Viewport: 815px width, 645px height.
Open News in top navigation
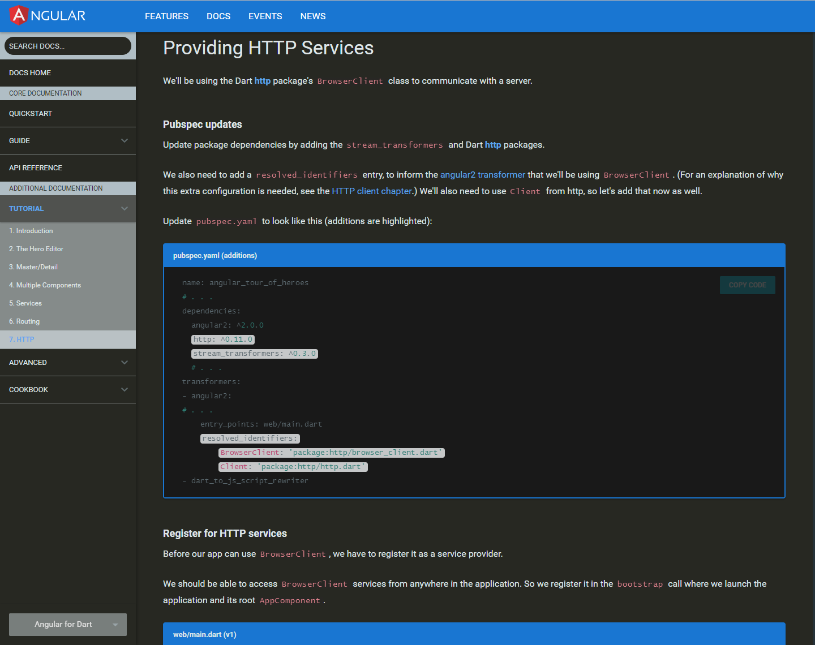[313, 16]
